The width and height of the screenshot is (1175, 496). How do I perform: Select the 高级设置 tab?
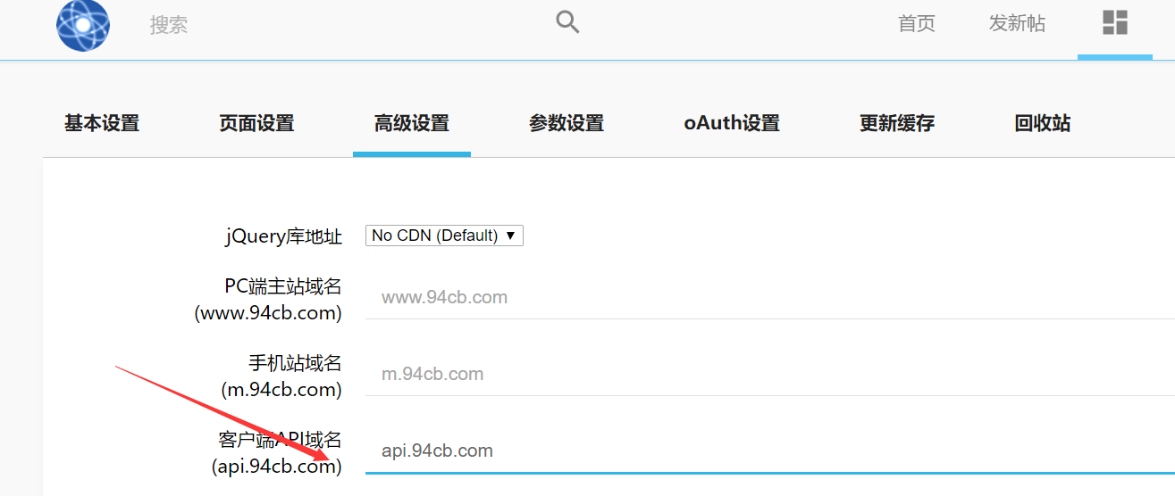click(x=412, y=123)
